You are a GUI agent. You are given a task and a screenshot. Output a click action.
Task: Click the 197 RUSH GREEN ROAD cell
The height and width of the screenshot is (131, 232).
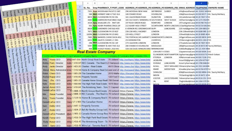pos(135,23)
